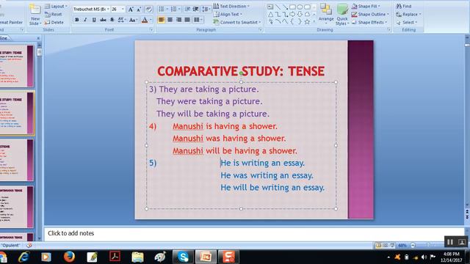The height and width of the screenshot is (264, 470).
Task: Toggle strikethrough formatting
Action: 103,20
